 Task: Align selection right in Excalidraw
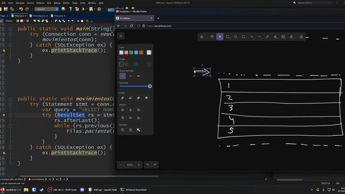pyautogui.click(x=139, y=110)
